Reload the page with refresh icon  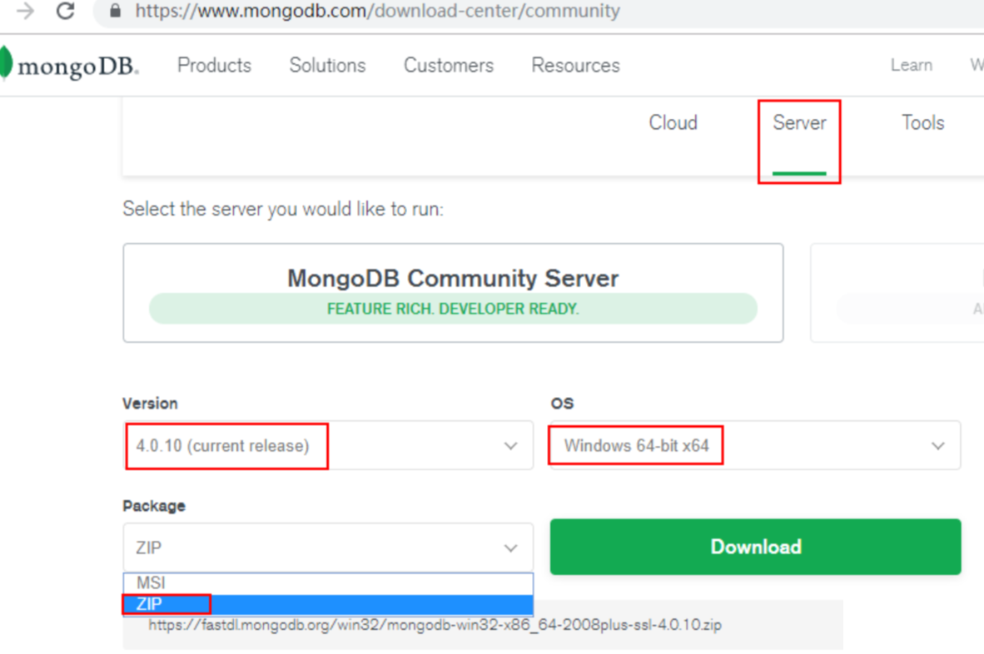coord(66,11)
